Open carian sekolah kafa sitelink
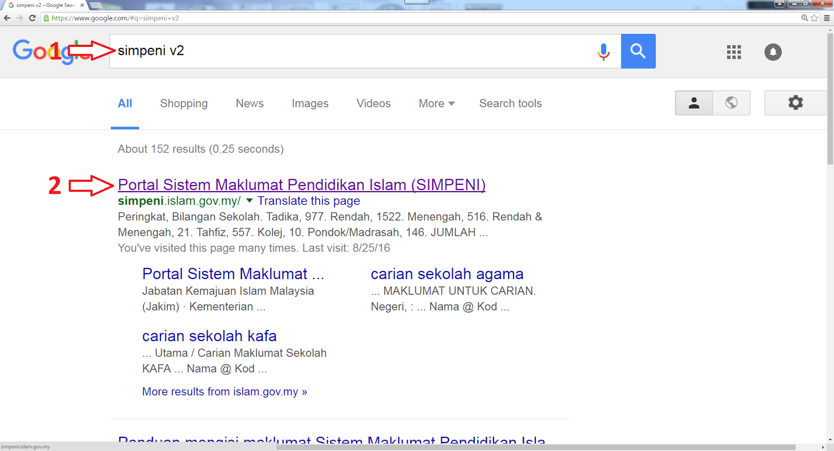Image resolution: width=834 pixels, height=451 pixels. click(210, 336)
